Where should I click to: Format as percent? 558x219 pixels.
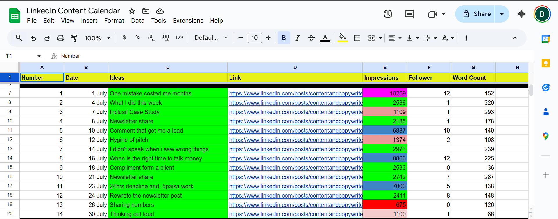(x=138, y=38)
